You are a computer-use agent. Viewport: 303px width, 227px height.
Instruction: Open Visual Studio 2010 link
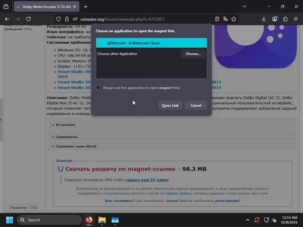[x=74, y=74]
